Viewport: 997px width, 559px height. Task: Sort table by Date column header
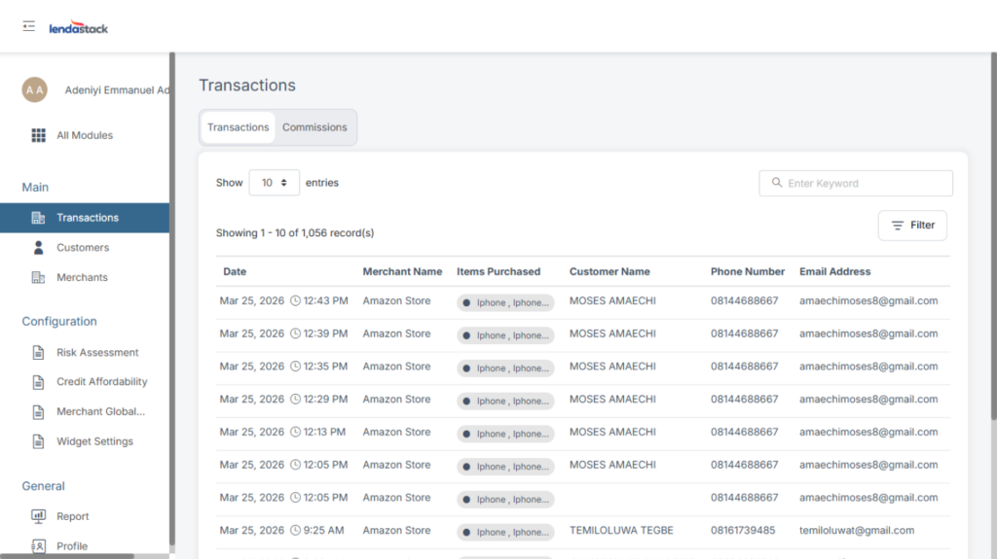click(235, 271)
